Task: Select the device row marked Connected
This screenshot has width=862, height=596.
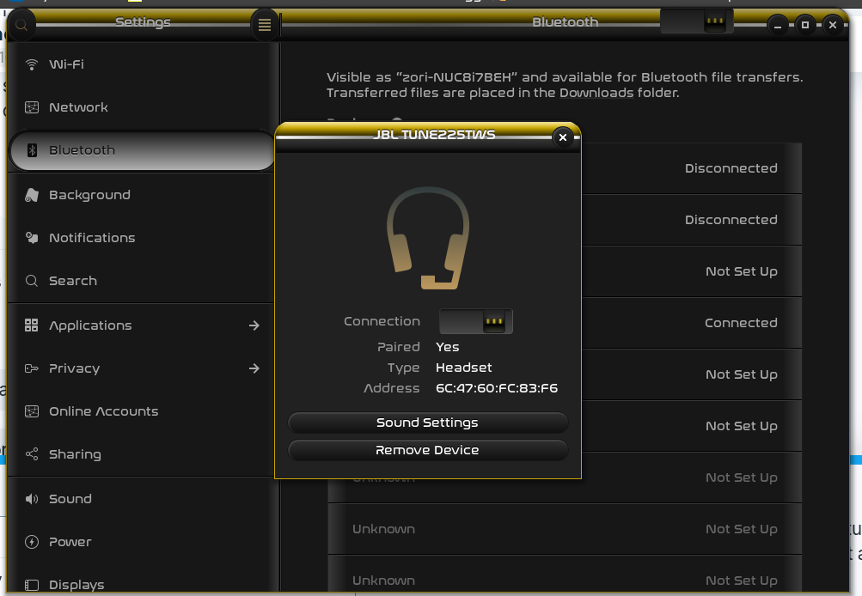Action: (x=691, y=323)
